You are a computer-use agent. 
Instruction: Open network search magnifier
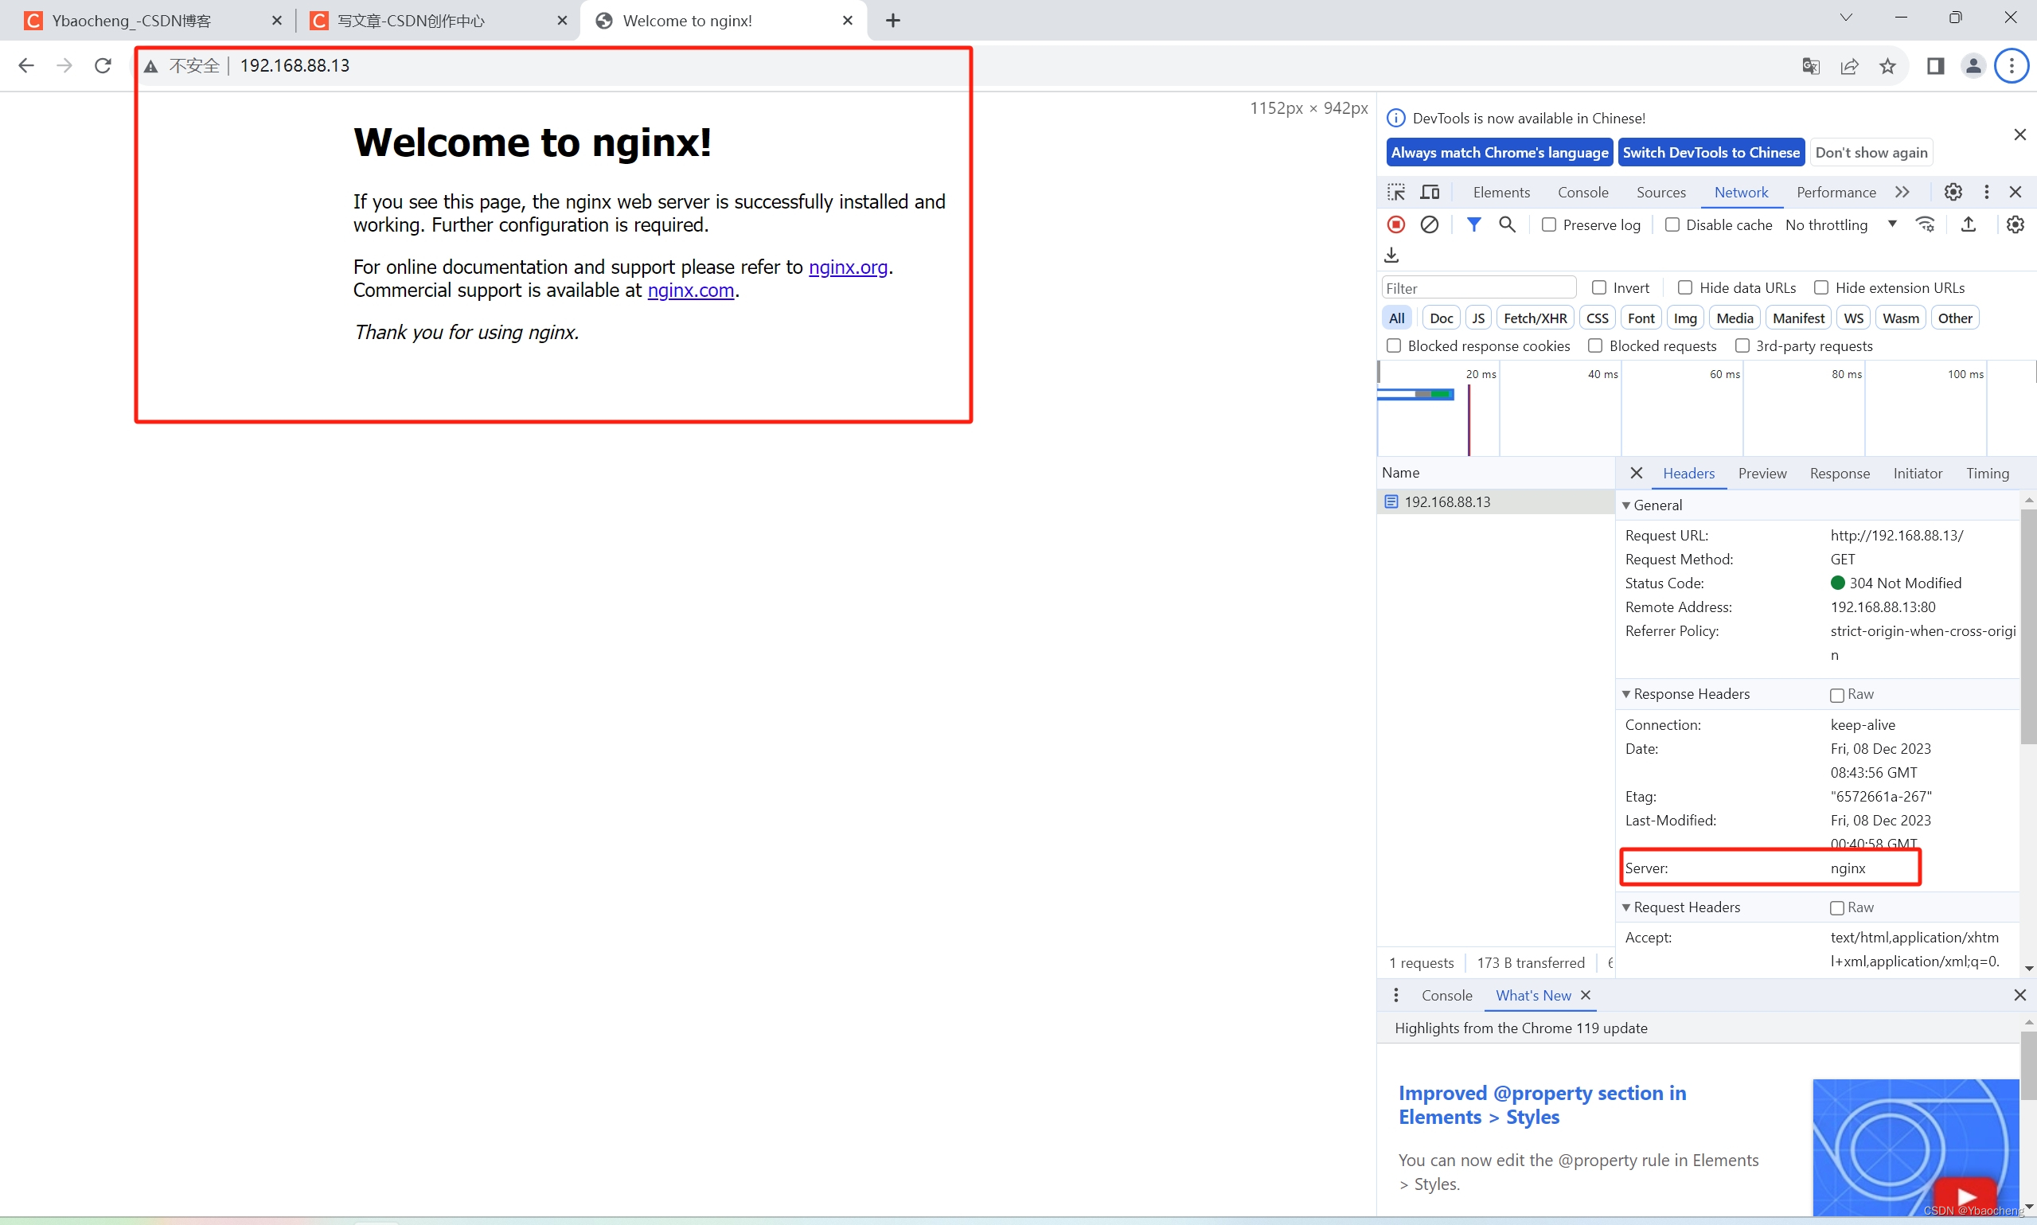tap(1506, 224)
